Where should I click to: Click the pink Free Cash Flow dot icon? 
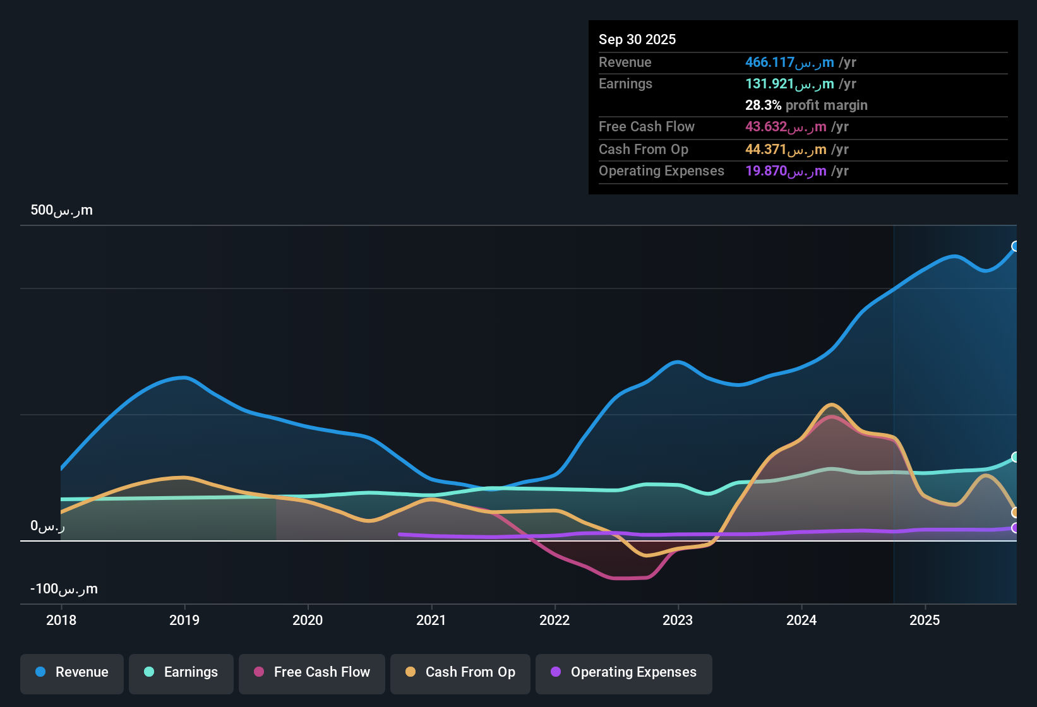point(258,672)
